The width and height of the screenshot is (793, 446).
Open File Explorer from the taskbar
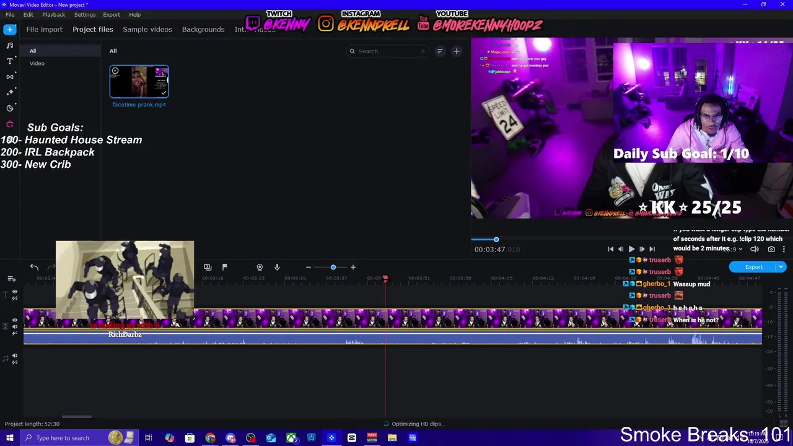click(x=392, y=438)
